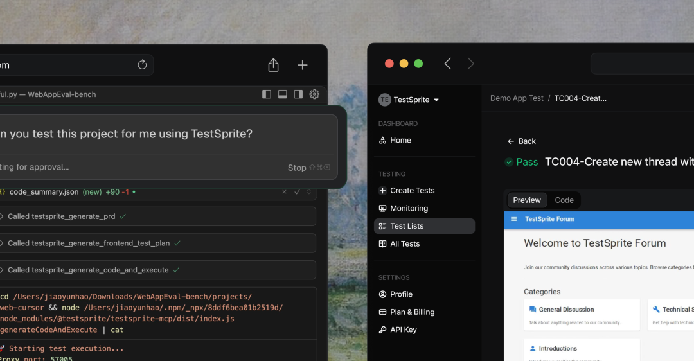
Task: Open a new tab with plus icon
Action: 303,65
